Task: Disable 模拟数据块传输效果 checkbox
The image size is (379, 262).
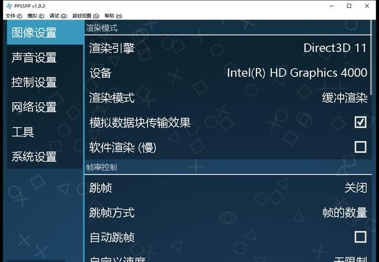Action: (x=361, y=122)
